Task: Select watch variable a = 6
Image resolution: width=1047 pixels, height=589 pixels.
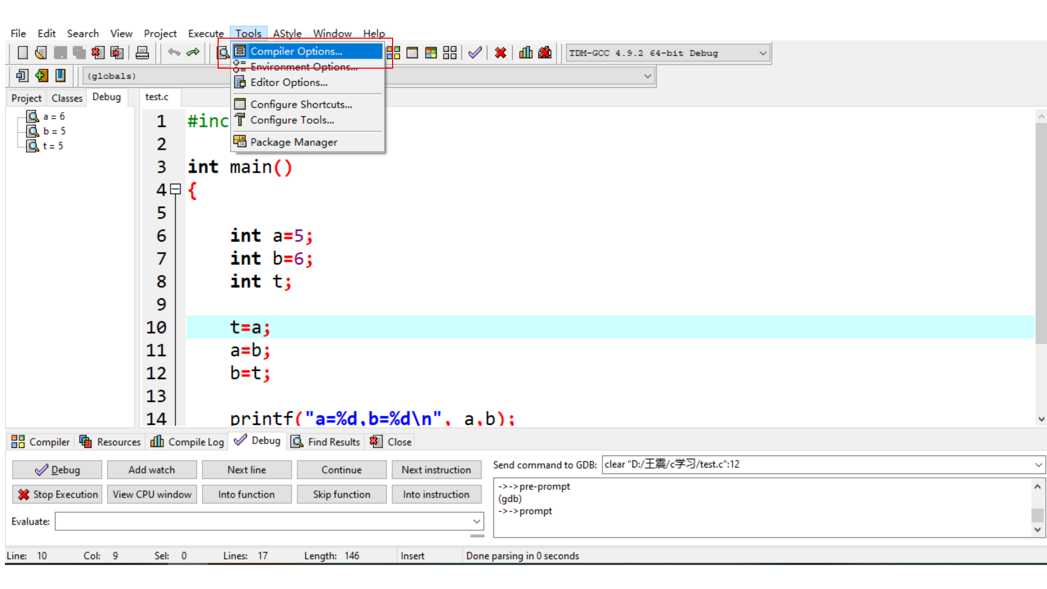Action: pyautogui.click(x=53, y=117)
